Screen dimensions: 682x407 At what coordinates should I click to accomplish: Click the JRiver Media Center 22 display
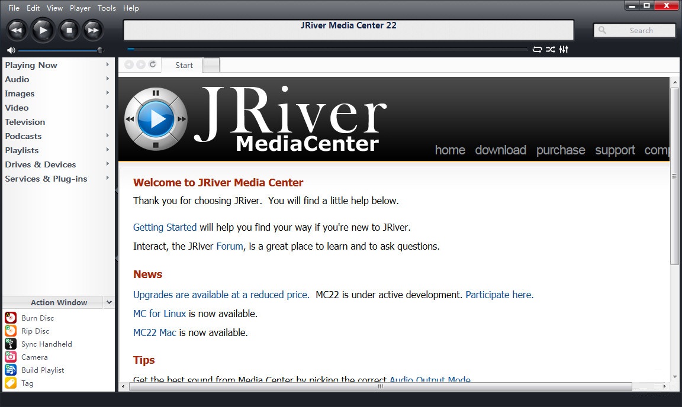pos(348,30)
